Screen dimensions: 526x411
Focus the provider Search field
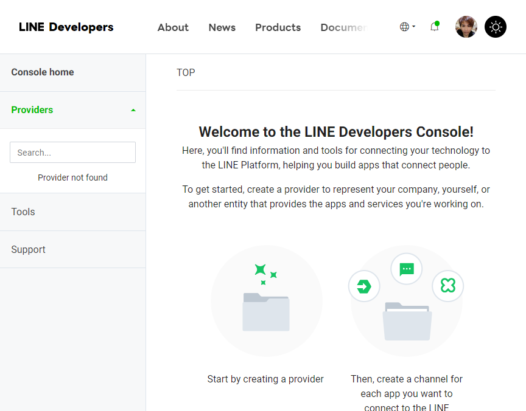[x=73, y=153]
